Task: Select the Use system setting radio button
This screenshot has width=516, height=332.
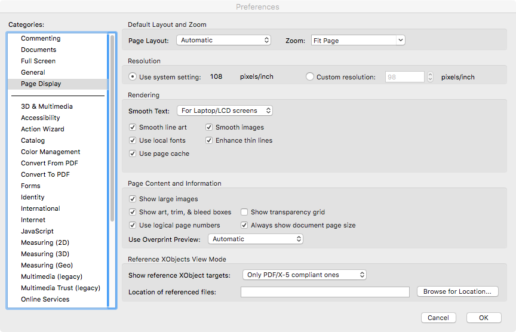Action: (133, 76)
